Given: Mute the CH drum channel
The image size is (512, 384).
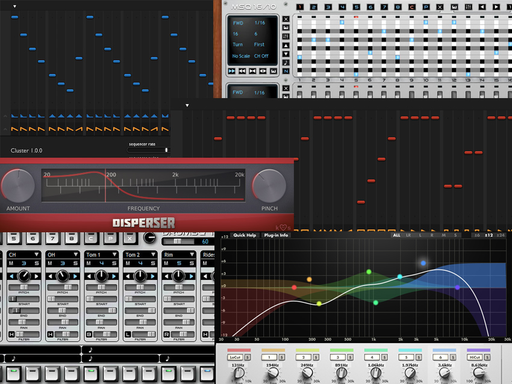Looking at the screenshot, I should [x=11, y=263].
